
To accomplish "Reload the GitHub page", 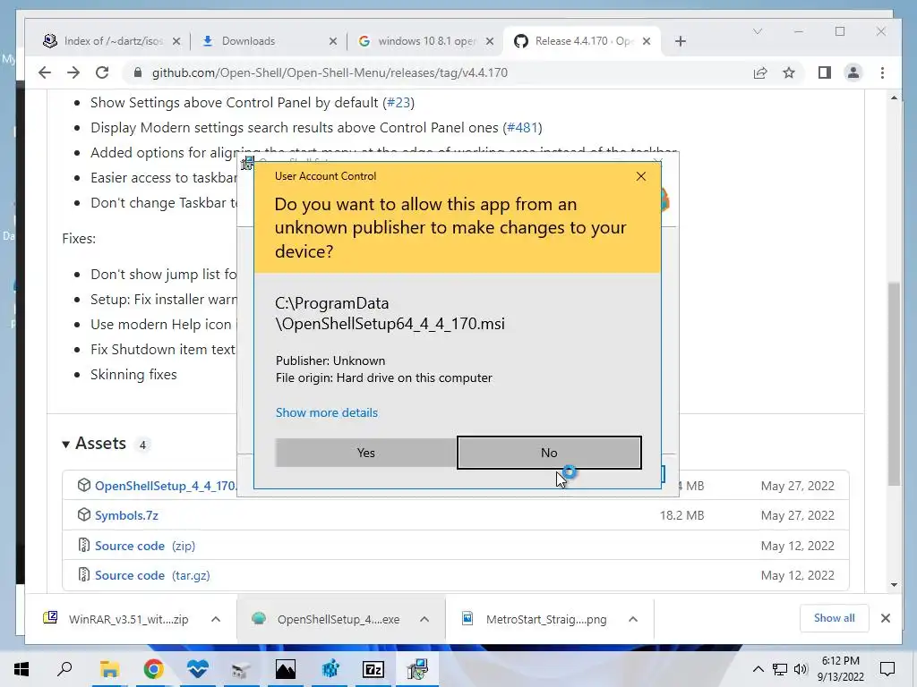I will (102, 72).
